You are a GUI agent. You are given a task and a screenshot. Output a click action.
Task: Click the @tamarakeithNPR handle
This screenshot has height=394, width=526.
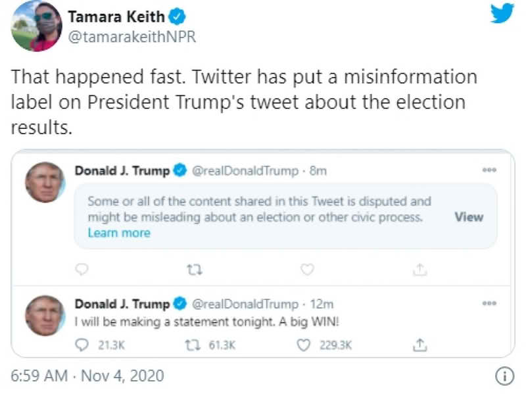(x=132, y=37)
